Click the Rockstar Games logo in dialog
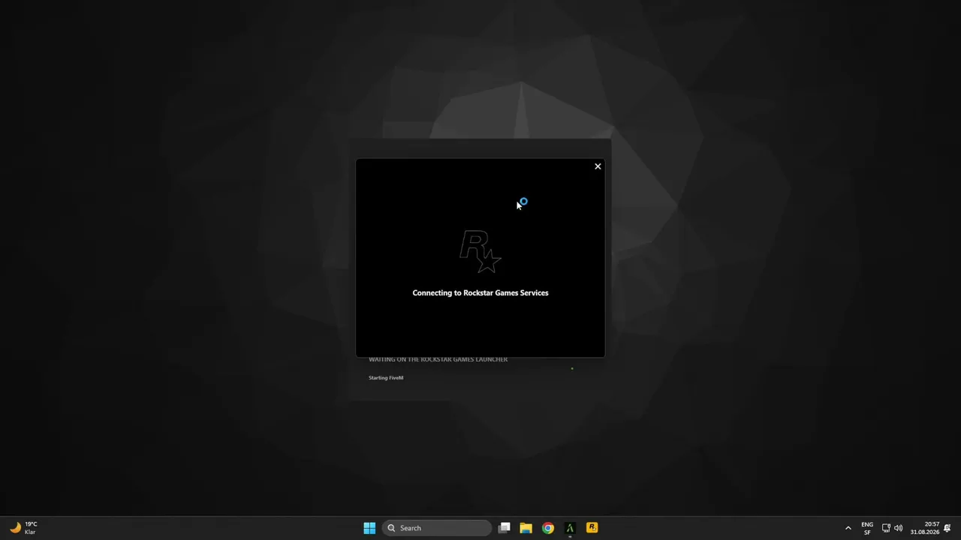 480,252
